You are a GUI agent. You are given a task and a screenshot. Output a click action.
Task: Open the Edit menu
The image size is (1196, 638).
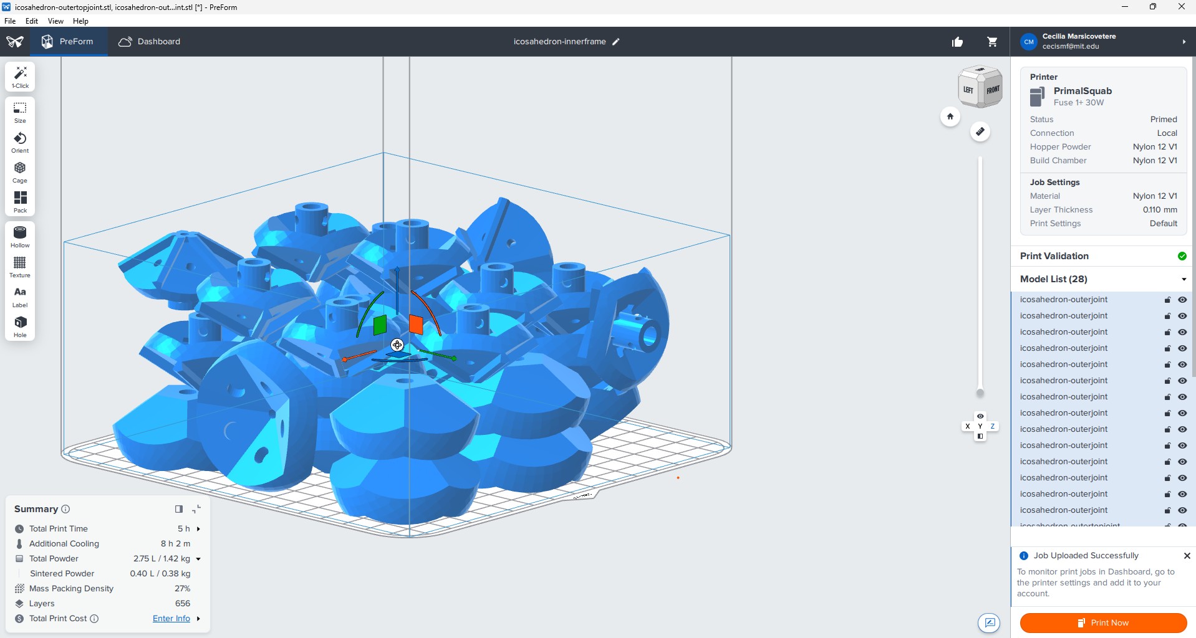(x=31, y=21)
